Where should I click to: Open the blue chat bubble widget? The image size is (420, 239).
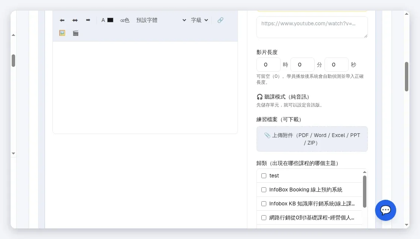[386, 210]
